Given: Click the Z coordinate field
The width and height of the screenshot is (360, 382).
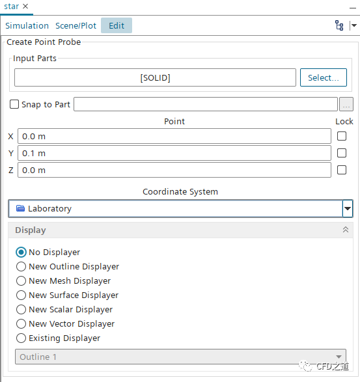Looking at the screenshot, I should 174,170.
